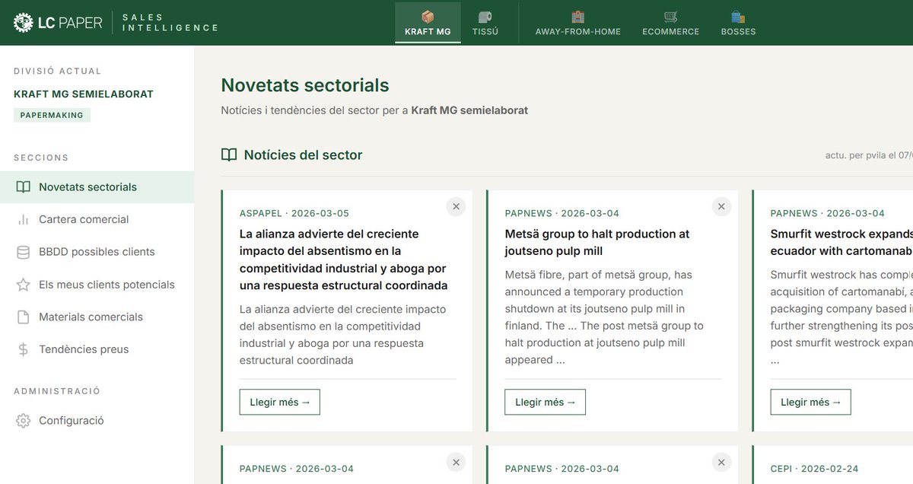Dismiss the second-row first PAPNEWS 2026-03-04 card
This screenshot has width=913, height=484.
click(456, 462)
